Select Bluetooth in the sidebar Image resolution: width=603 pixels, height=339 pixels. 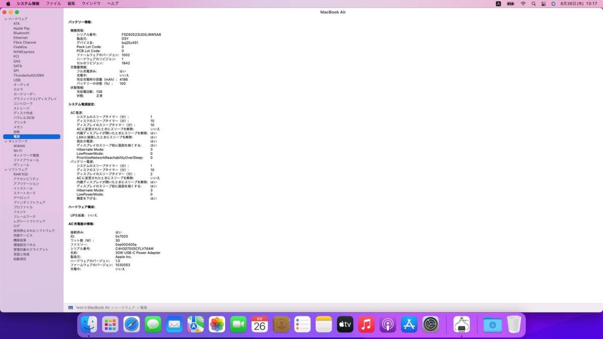coord(22,33)
